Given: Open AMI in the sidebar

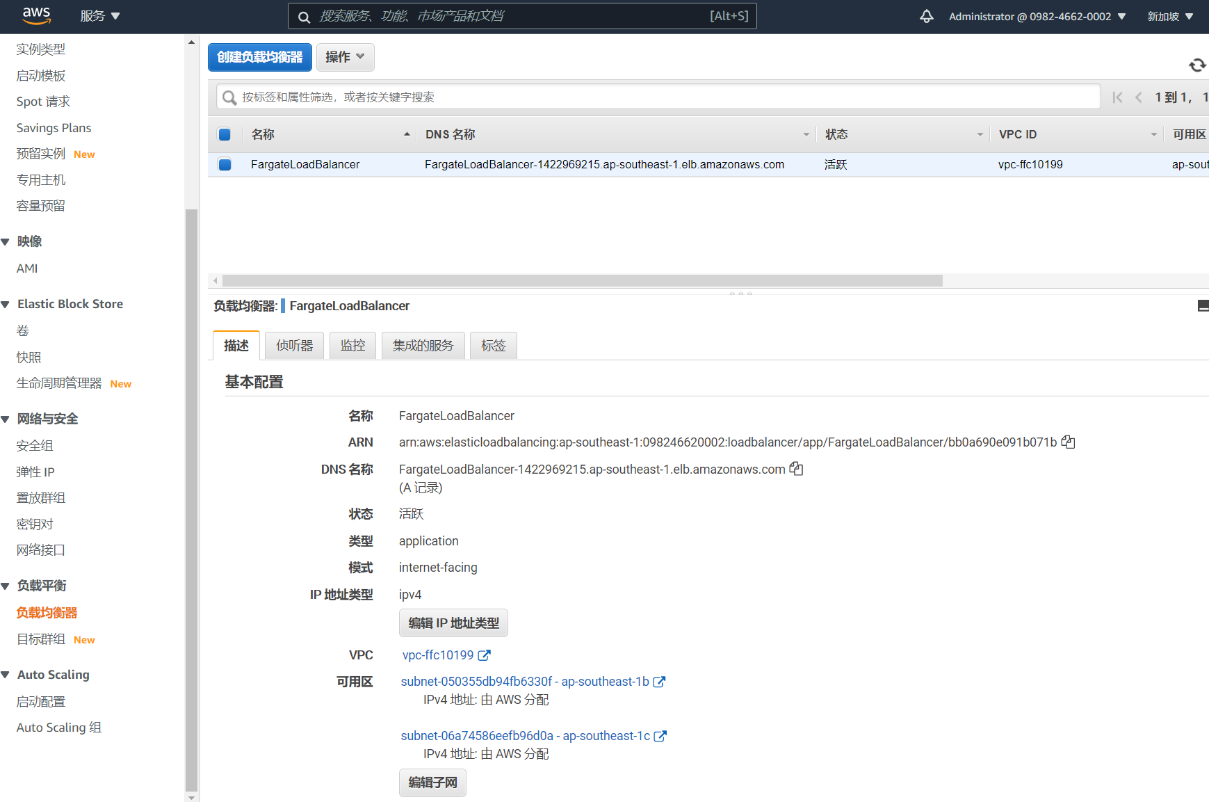Looking at the screenshot, I should (x=27, y=268).
